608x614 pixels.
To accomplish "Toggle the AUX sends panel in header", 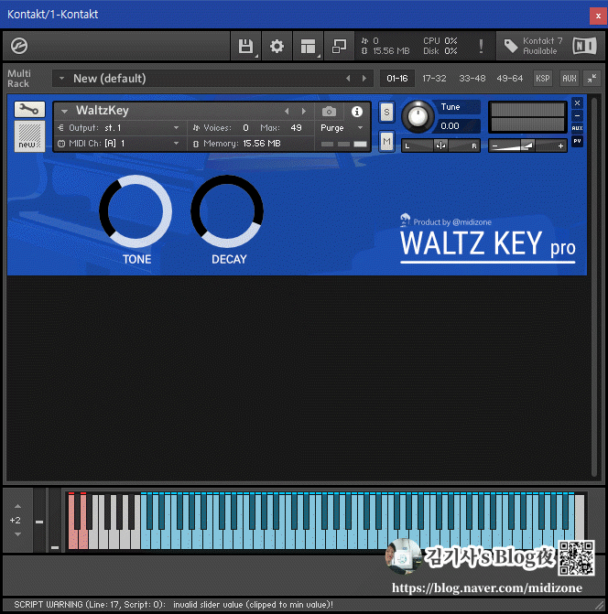I will coord(570,79).
